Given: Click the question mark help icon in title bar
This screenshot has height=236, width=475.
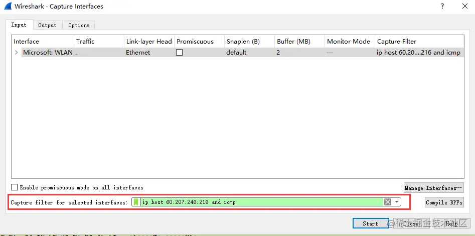Looking at the screenshot, I should click(x=442, y=6).
